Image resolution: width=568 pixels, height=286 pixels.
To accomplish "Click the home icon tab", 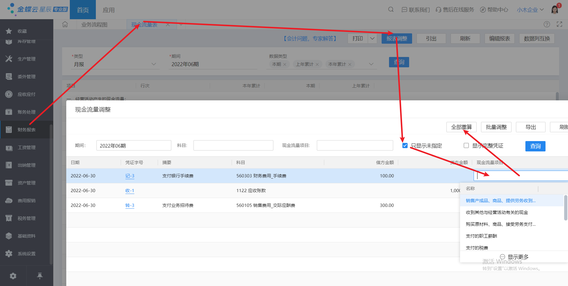I will 65,24.
